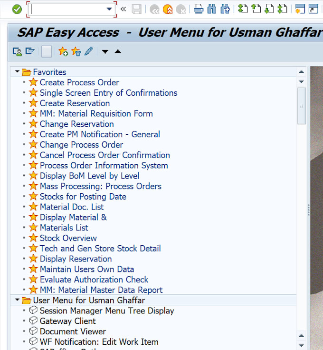Open Create Reservation favorite
The height and width of the screenshot is (350, 323).
coord(75,103)
